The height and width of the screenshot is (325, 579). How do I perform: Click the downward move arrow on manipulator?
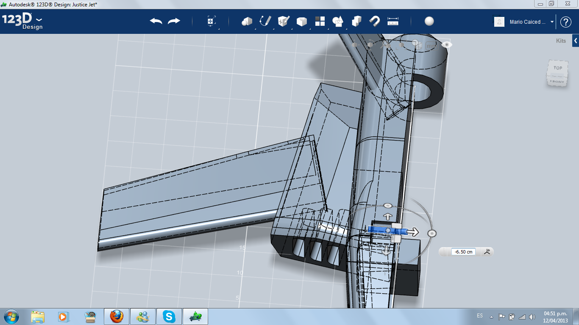click(386, 251)
